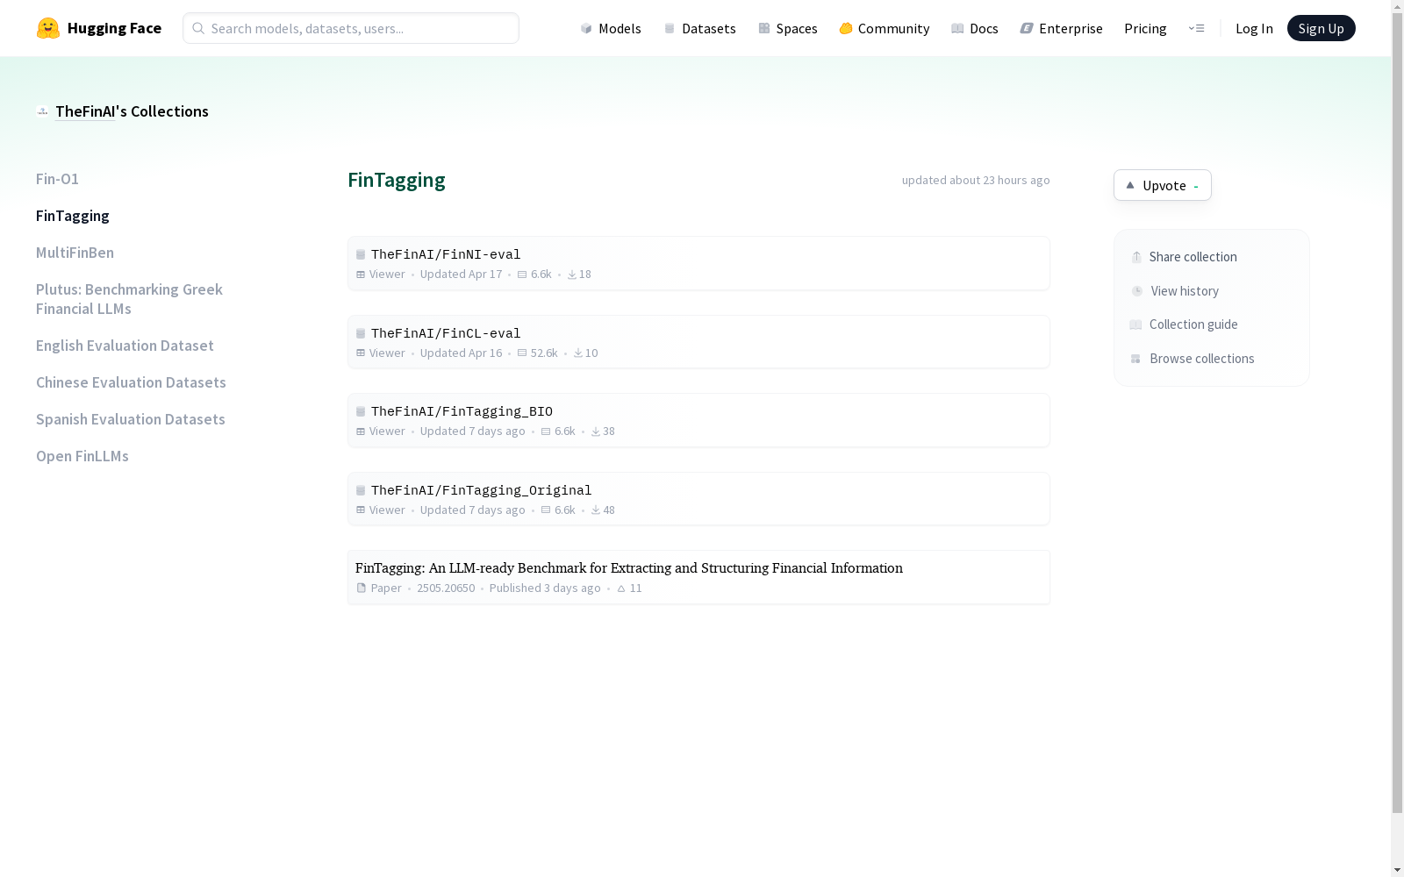The image size is (1404, 877).
Task: Click dataset icon beside TheFinAI/FinCL-eval
Action: tap(361, 334)
